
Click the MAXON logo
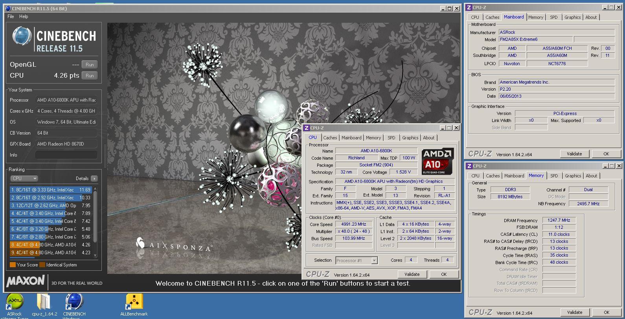point(26,281)
